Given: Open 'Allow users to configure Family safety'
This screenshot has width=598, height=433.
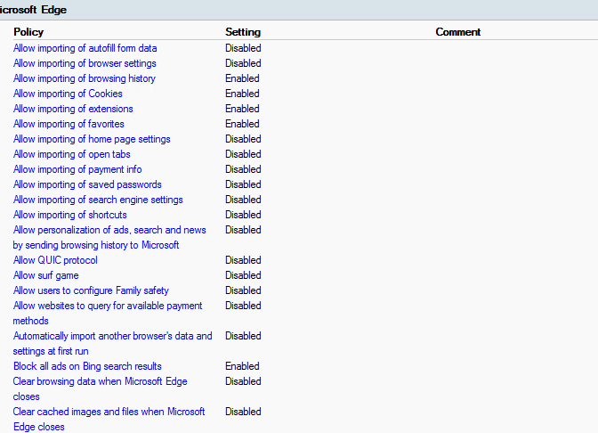Looking at the screenshot, I should [x=91, y=290].
